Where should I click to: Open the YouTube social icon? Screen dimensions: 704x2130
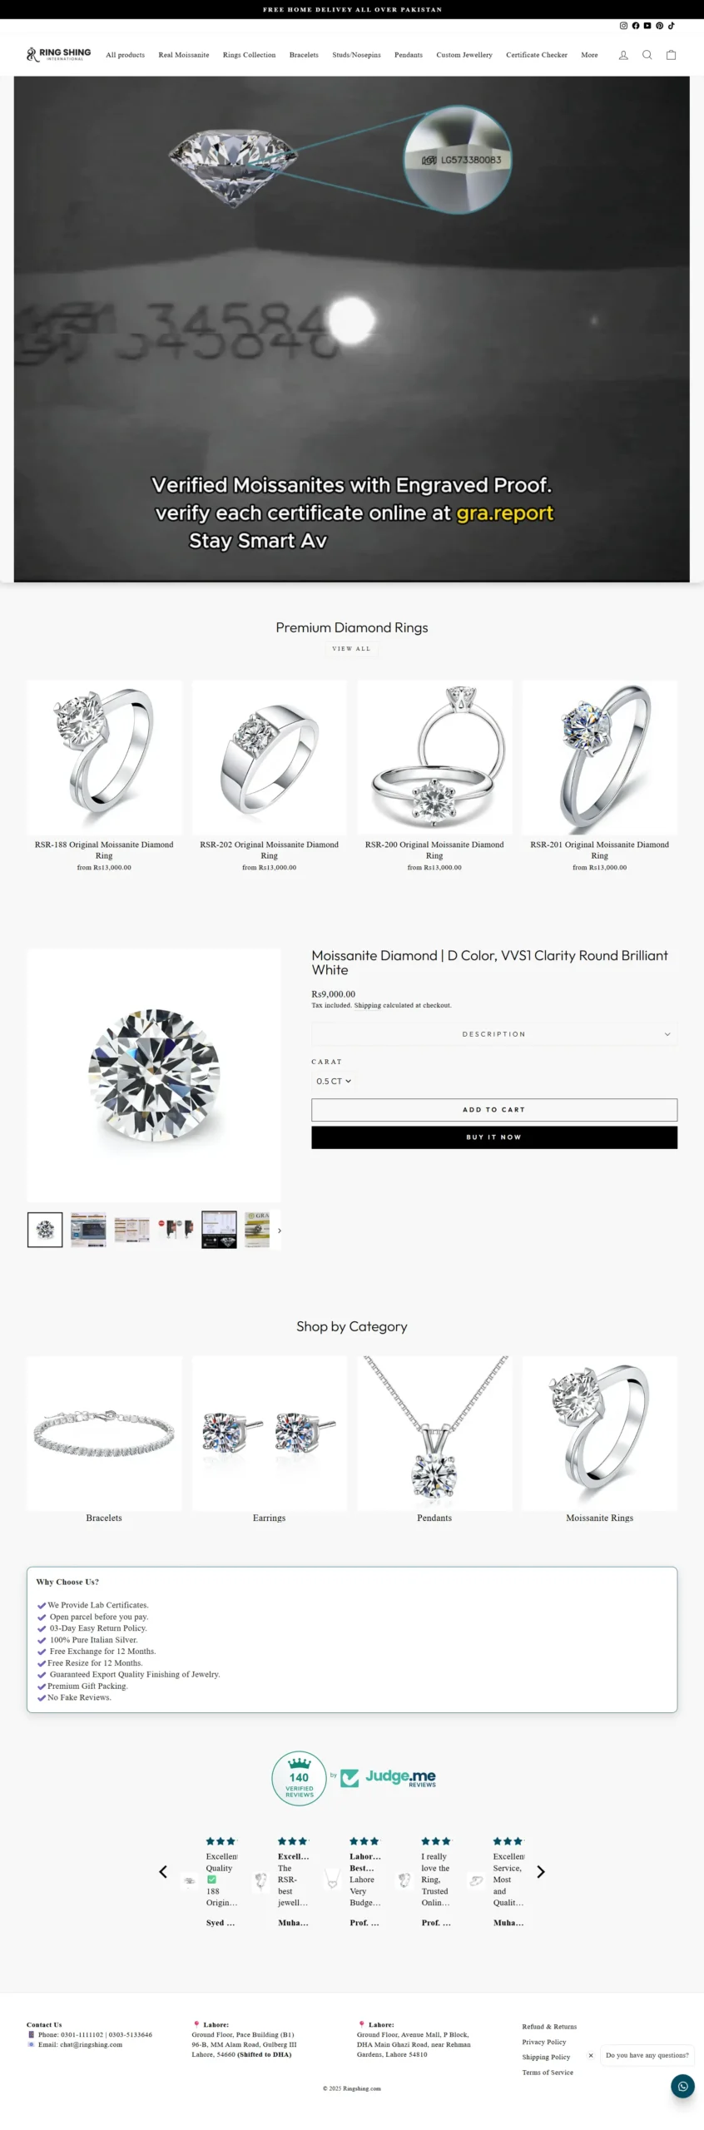coord(647,26)
